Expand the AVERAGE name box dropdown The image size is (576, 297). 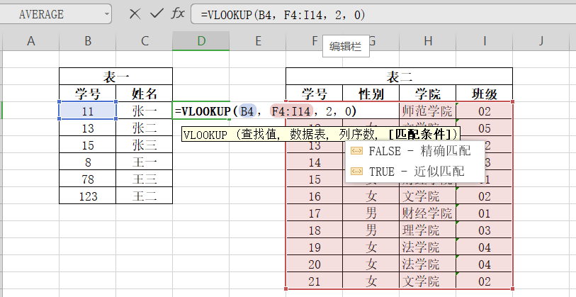point(107,14)
